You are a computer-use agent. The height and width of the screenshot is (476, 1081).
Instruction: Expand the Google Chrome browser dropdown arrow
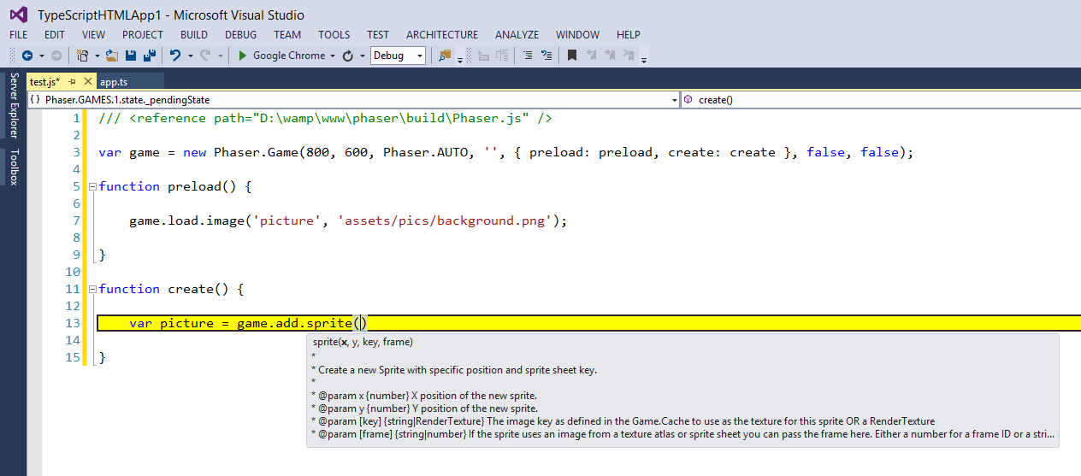point(333,56)
